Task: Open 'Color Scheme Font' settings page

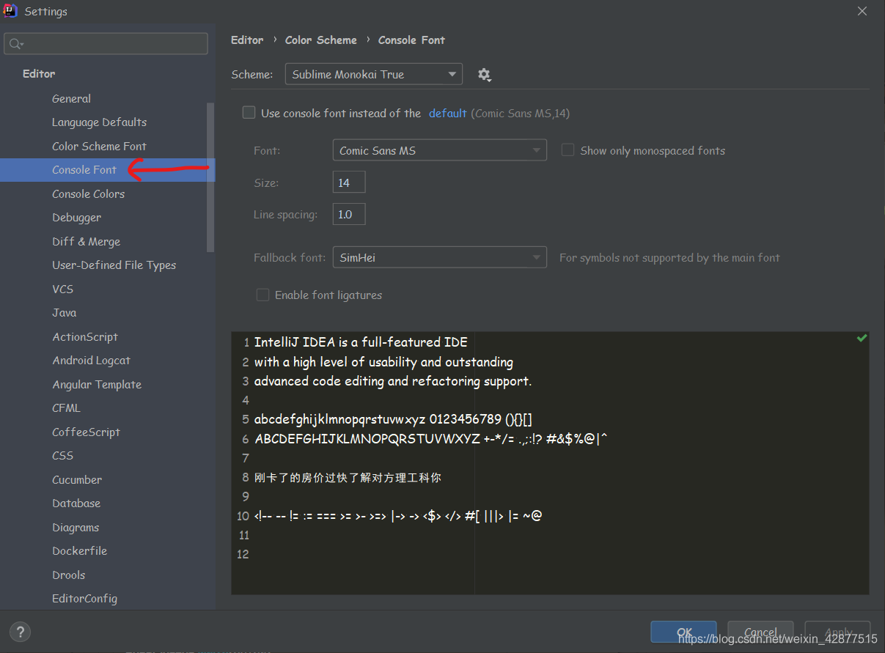Action: coord(99,146)
